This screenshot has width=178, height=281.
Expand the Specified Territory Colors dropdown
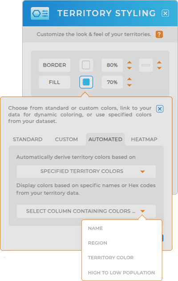pyautogui.click(x=86, y=172)
